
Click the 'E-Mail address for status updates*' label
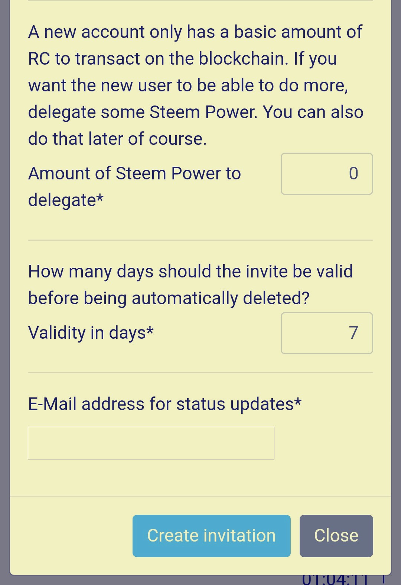click(x=165, y=404)
